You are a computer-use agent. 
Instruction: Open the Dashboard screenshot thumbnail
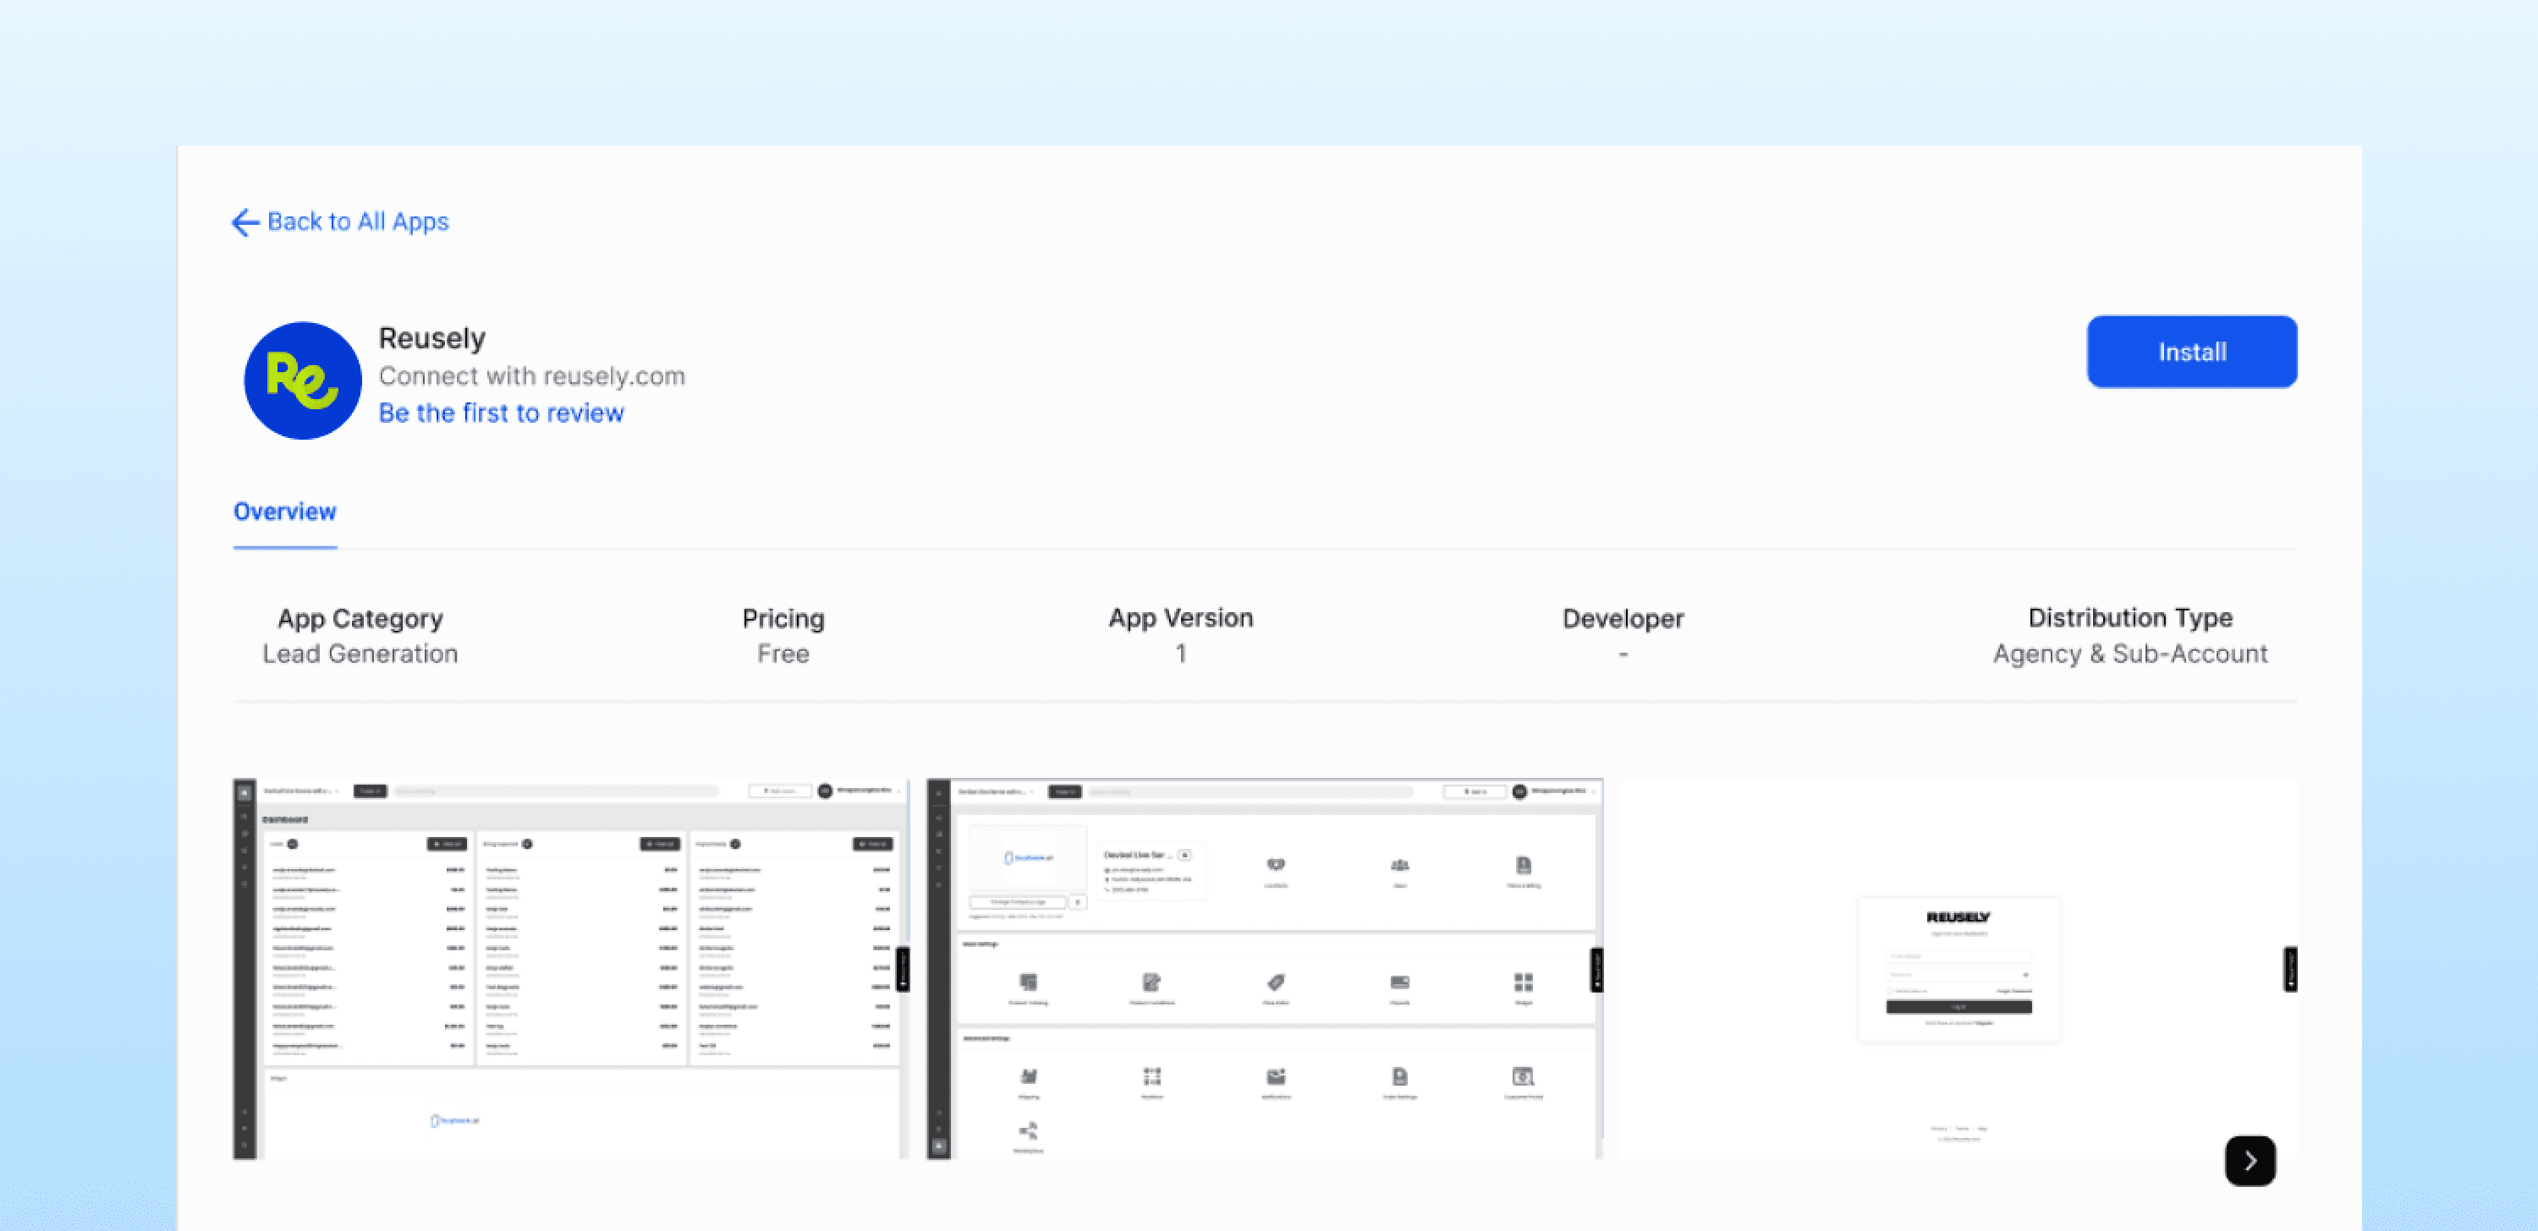click(571, 969)
